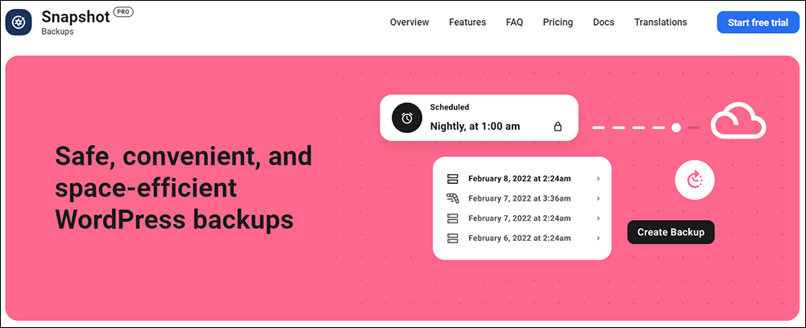Go to the Features section
This screenshot has width=806, height=328.
[467, 22]
